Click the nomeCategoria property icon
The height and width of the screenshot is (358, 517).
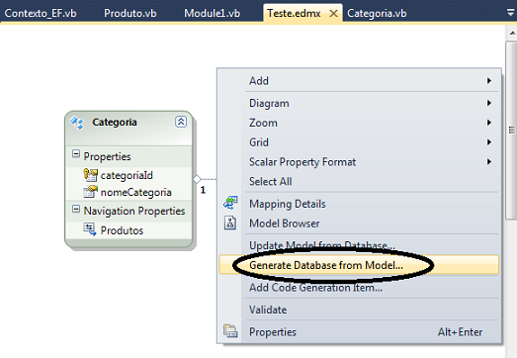(90, 192)
